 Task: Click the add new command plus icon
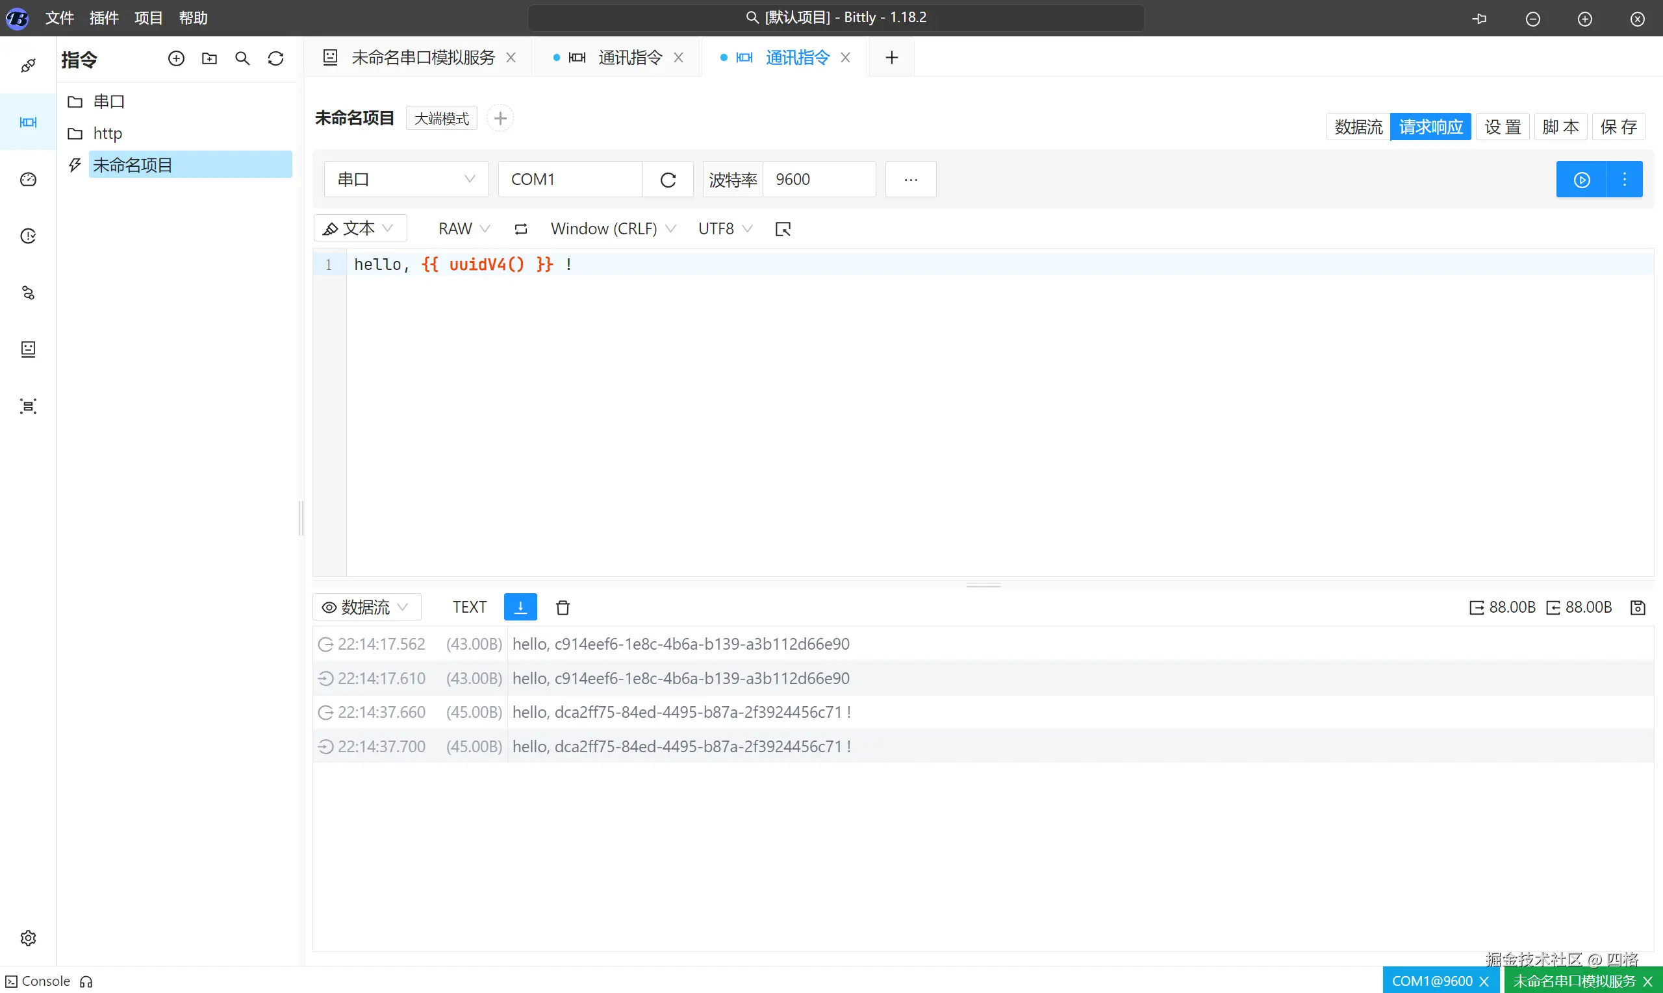click(176, 59)
